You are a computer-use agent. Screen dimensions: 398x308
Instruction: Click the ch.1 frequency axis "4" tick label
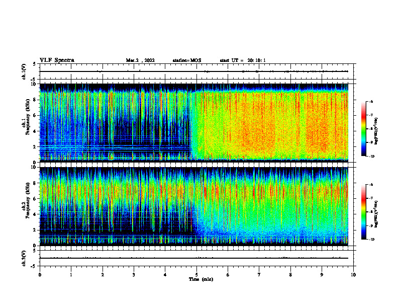click(x=35, y=131)
